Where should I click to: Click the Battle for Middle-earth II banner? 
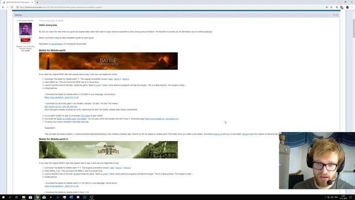109,149
